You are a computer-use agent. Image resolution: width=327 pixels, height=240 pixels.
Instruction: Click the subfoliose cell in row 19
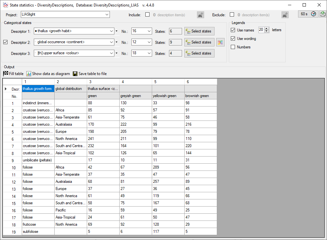(x=38, y=232)
